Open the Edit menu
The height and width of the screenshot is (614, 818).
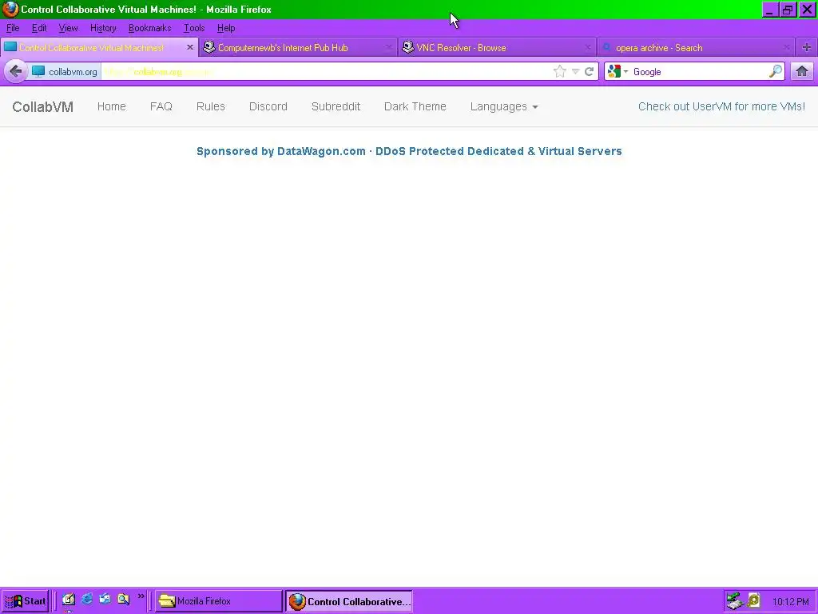coord(39,28)
